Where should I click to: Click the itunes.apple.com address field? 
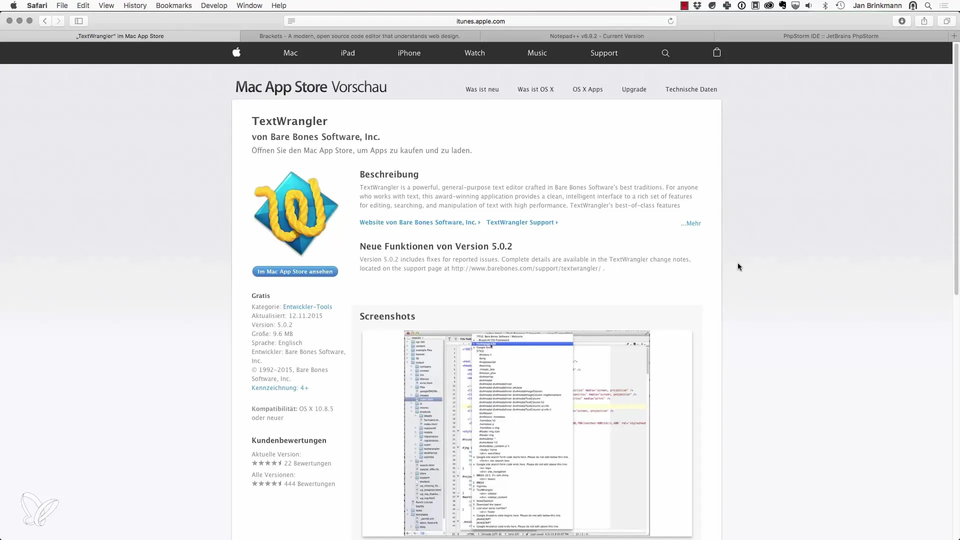[480, 21]
